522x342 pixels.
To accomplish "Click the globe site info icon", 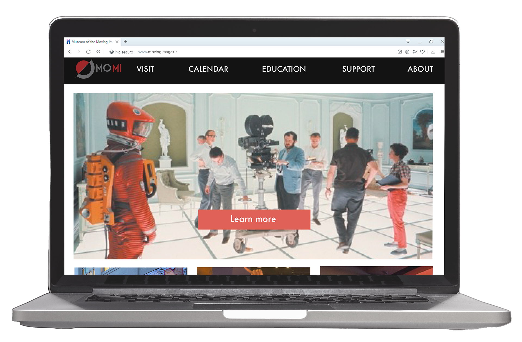I will [111, 52].
